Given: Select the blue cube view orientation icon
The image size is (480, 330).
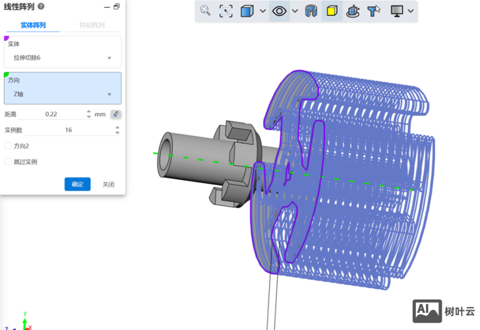Looking at the screenshot, I should click(247, 11).
